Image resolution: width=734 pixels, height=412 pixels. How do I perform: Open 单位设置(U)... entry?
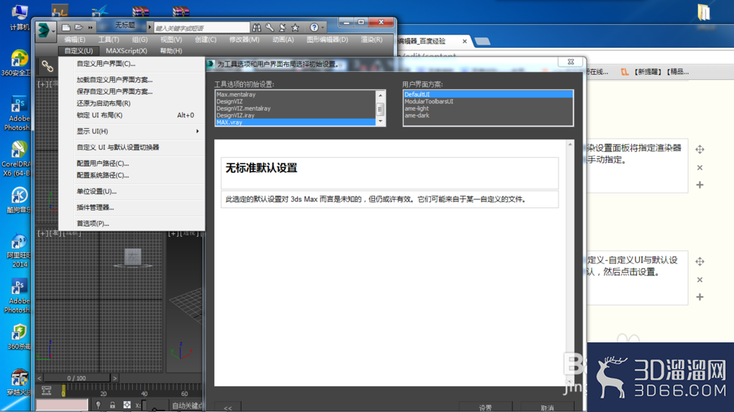[132, 191]
